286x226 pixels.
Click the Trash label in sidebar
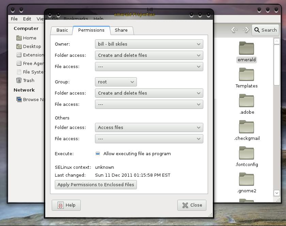pos(29,80)
